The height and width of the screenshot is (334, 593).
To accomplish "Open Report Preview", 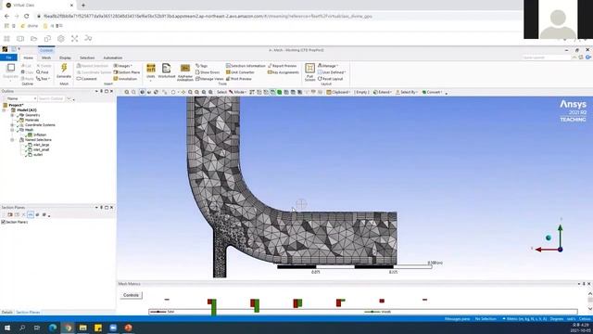I will point(282,66).
